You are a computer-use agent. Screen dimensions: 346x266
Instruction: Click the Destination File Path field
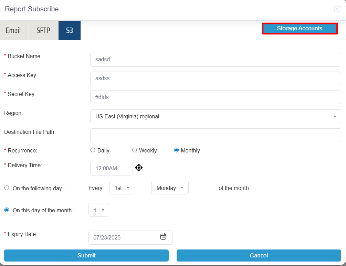pos(215,135)
